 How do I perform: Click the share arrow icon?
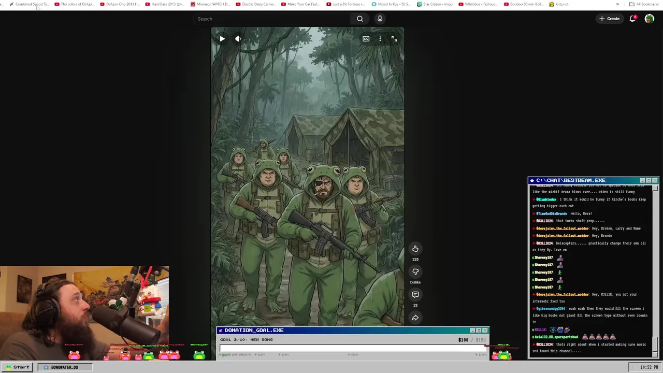415,318
